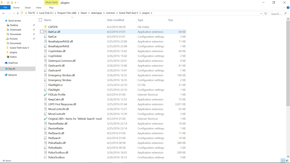Switch to large icons view in status bar
Screen dimensions: 290x163
pos(287,161)
